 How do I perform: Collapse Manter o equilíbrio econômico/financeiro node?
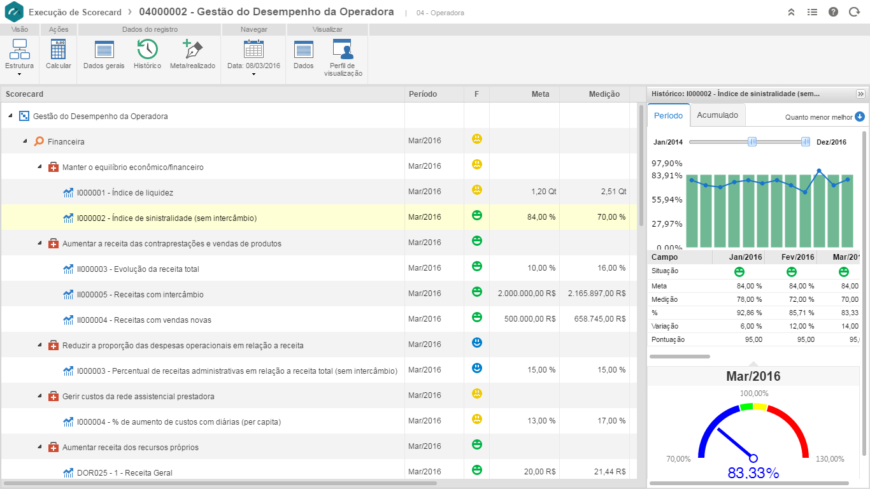[39, 167]
